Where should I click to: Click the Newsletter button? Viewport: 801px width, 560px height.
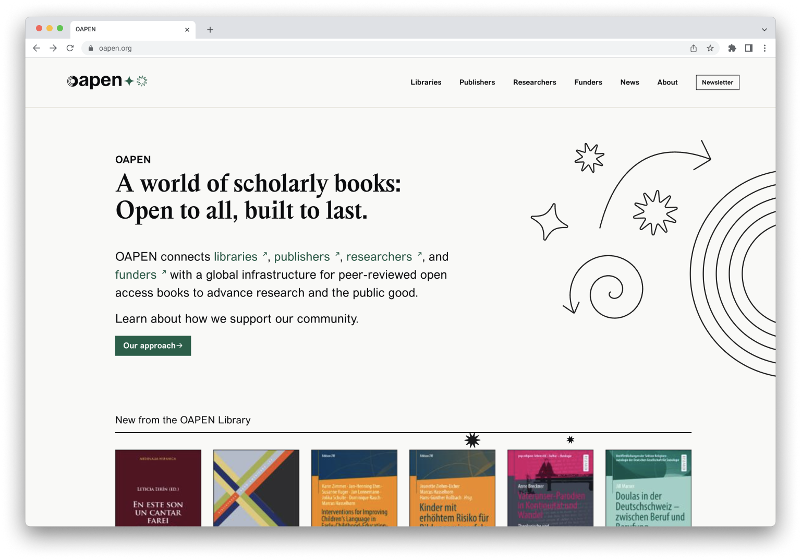pyautogui.click(x=717, y=82)
